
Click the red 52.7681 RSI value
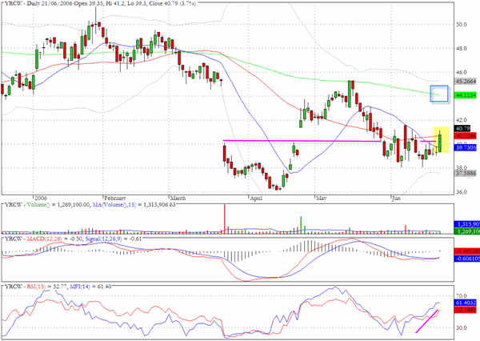pos(466,310)
